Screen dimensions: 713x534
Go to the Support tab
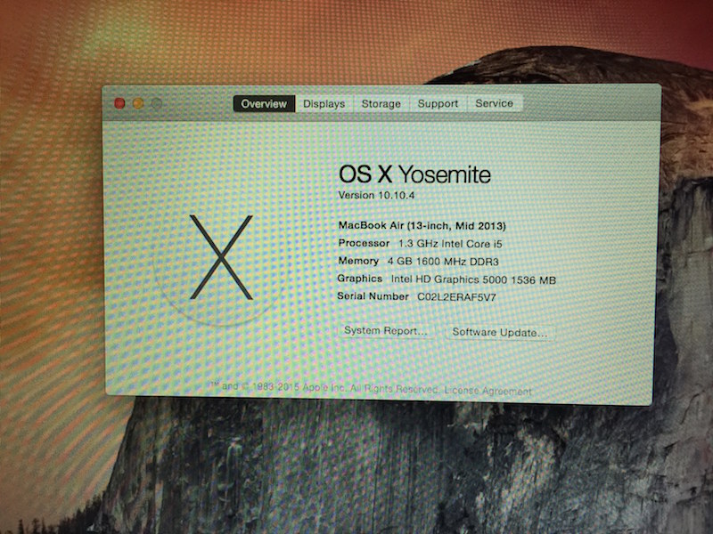(x=438, y=103)
